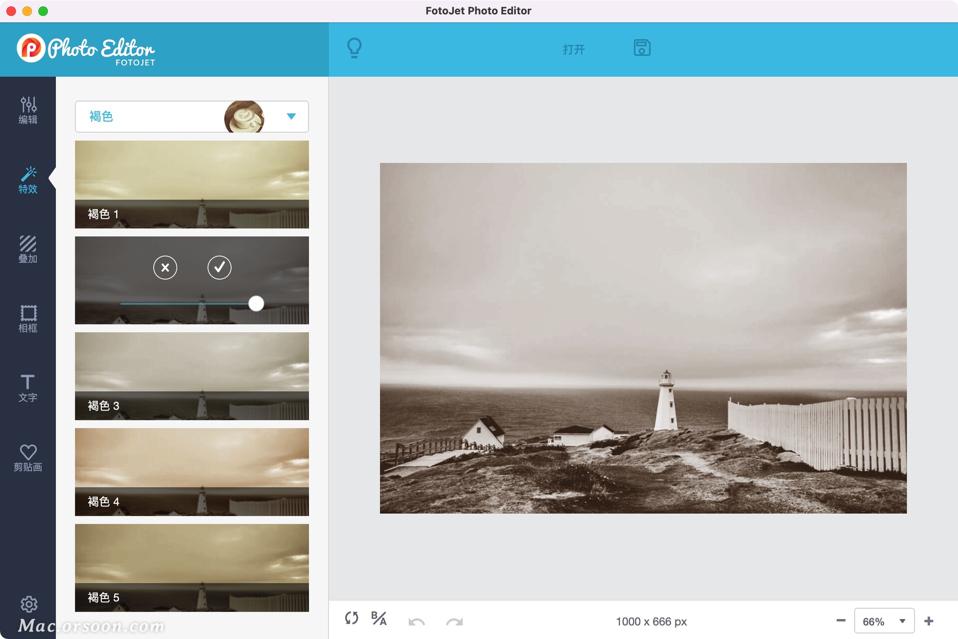Click the Photo Editor FotoJet logo
Viewport: 958px width, 639px height.
point(86,49)
